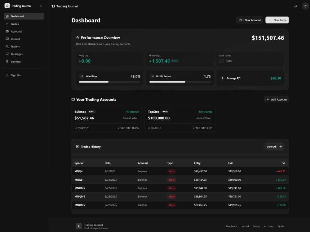
Task: Go to Trades in the sidebar
Action: (24, 24)
